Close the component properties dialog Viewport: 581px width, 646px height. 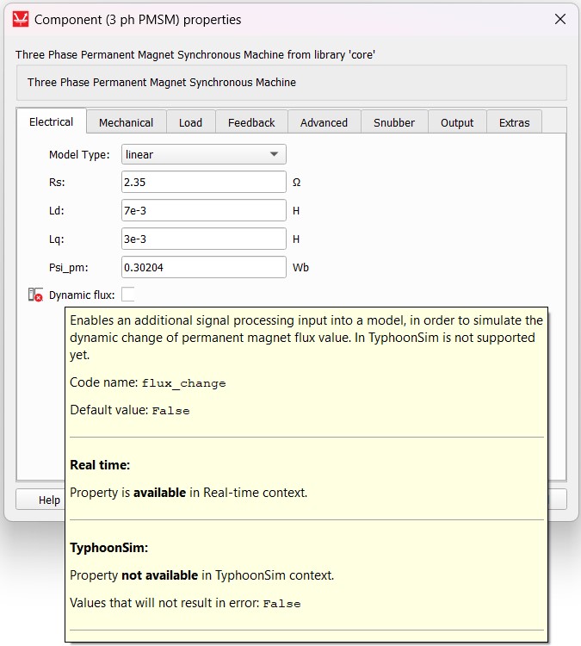[x=559, y=19]
